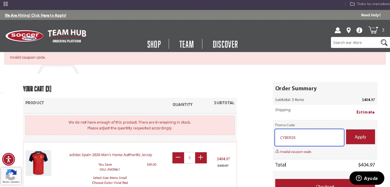Open the store locator pin icon
Image resolution: width=390 pixels, height=187 pixels.
tap(349, 30)
